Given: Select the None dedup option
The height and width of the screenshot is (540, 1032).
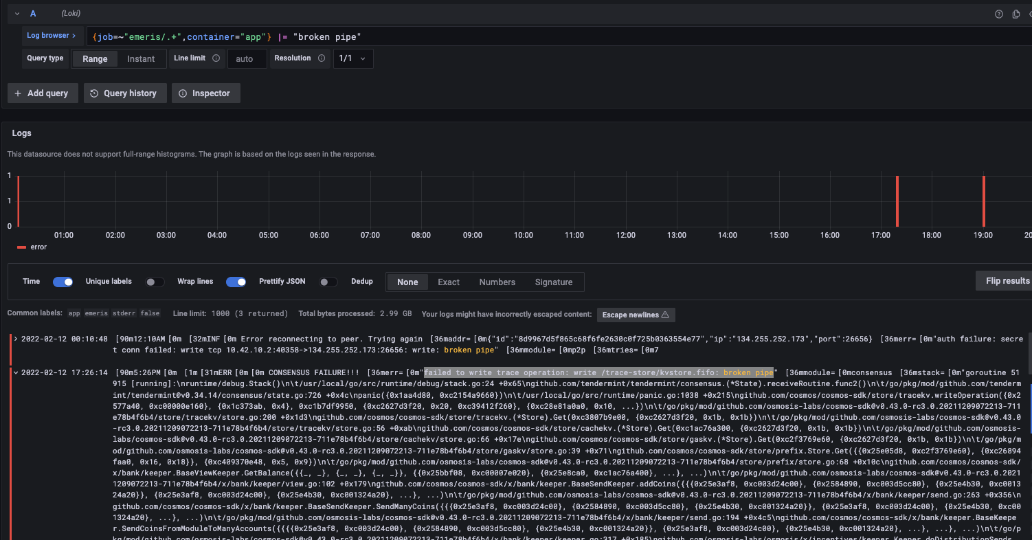Looking at the screenshot, I should (407, 282).
